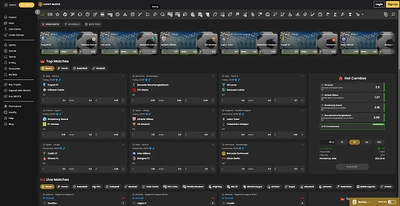
Task: Select the Basketball icon in sports bar
Action: pyautogui.click(x=87, y=14)
